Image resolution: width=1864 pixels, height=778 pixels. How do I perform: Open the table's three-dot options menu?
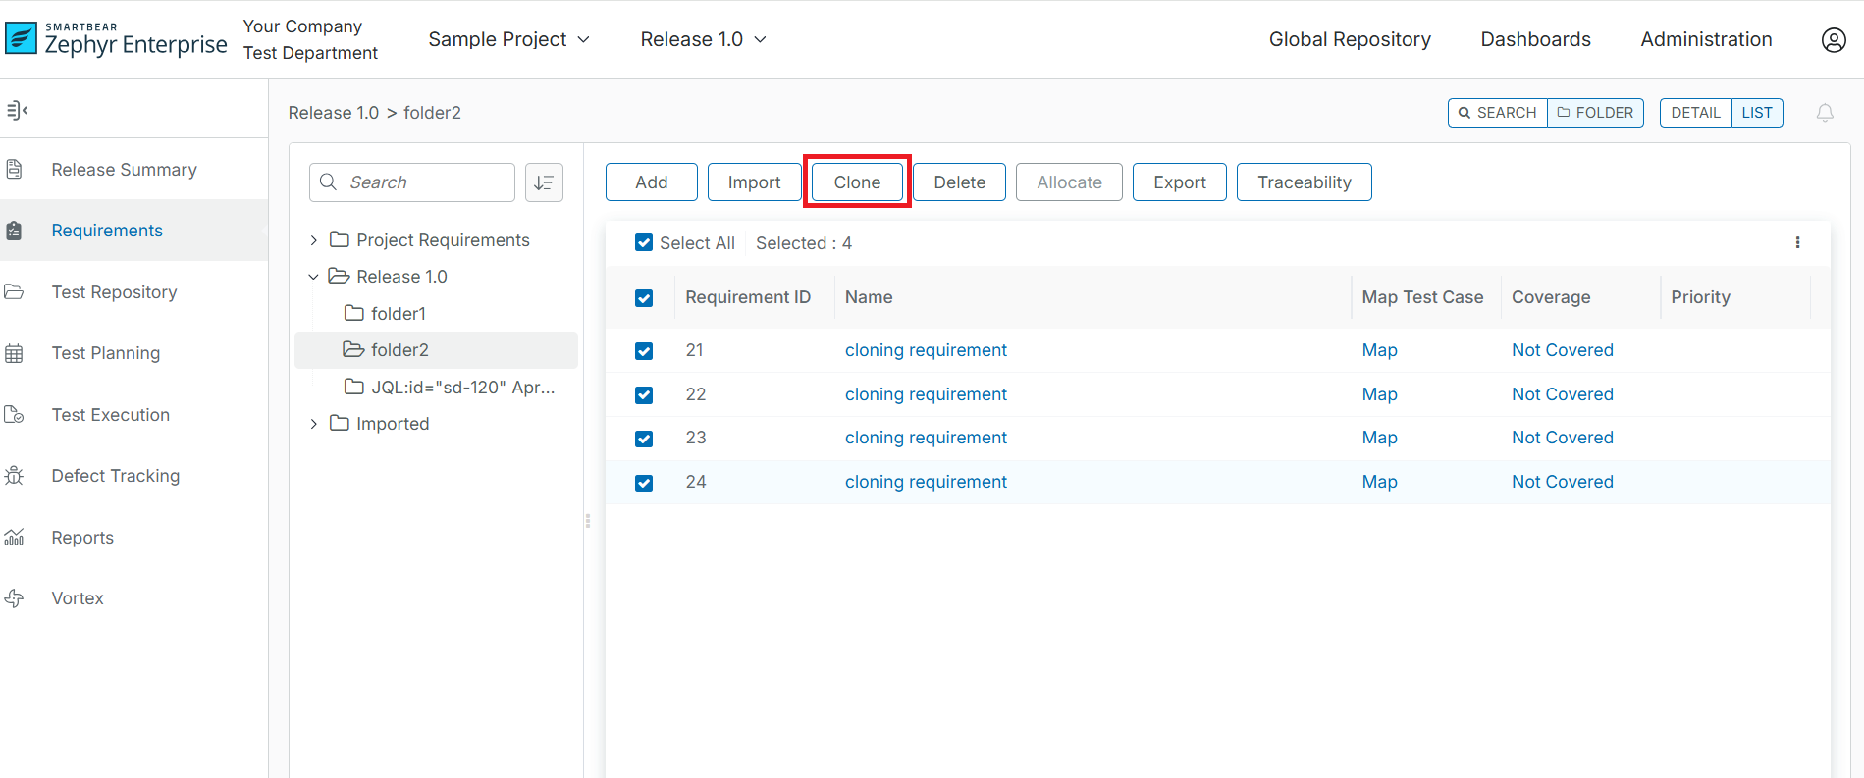pos(1797,243)
